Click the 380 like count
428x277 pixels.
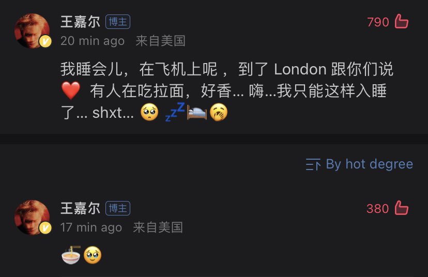(x=377, y=209)
